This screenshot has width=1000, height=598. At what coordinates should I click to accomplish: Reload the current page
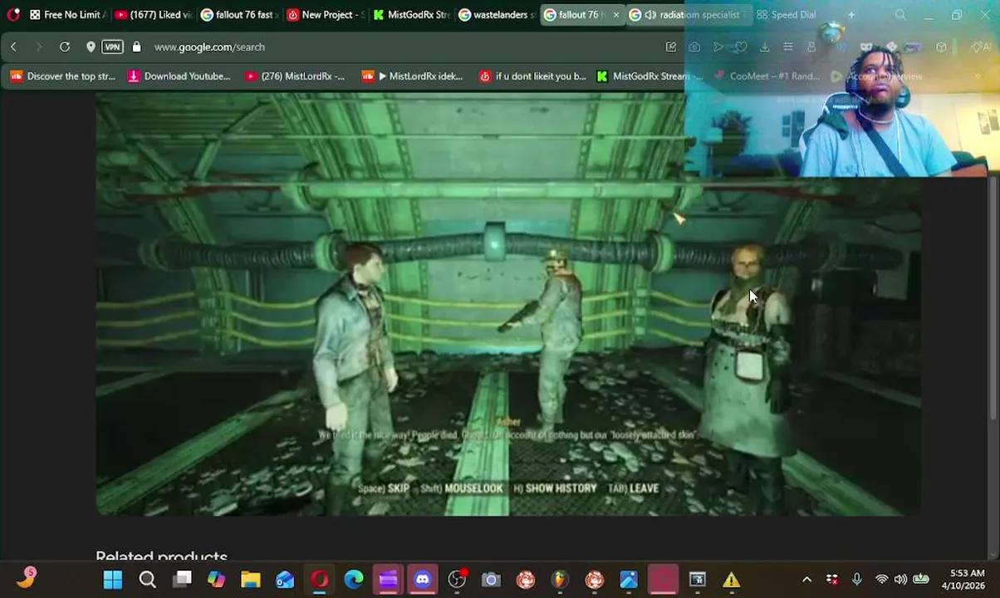pyautogui.click(x=64, y=47)
